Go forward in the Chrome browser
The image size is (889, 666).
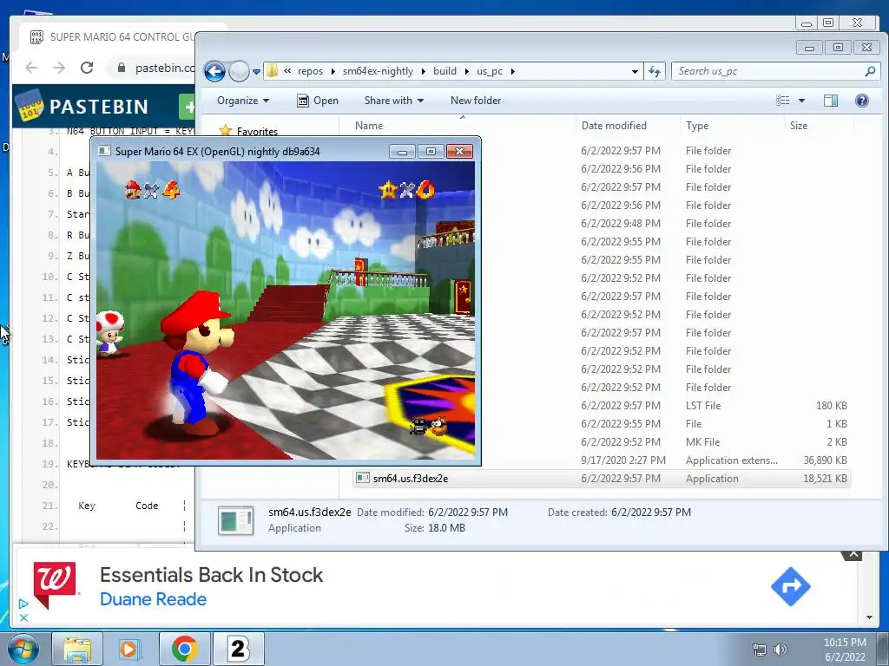(59, 68)
